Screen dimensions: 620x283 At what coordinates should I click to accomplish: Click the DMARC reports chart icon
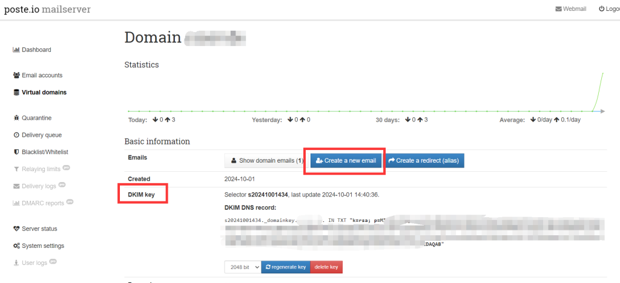click(x=16, y=203)
